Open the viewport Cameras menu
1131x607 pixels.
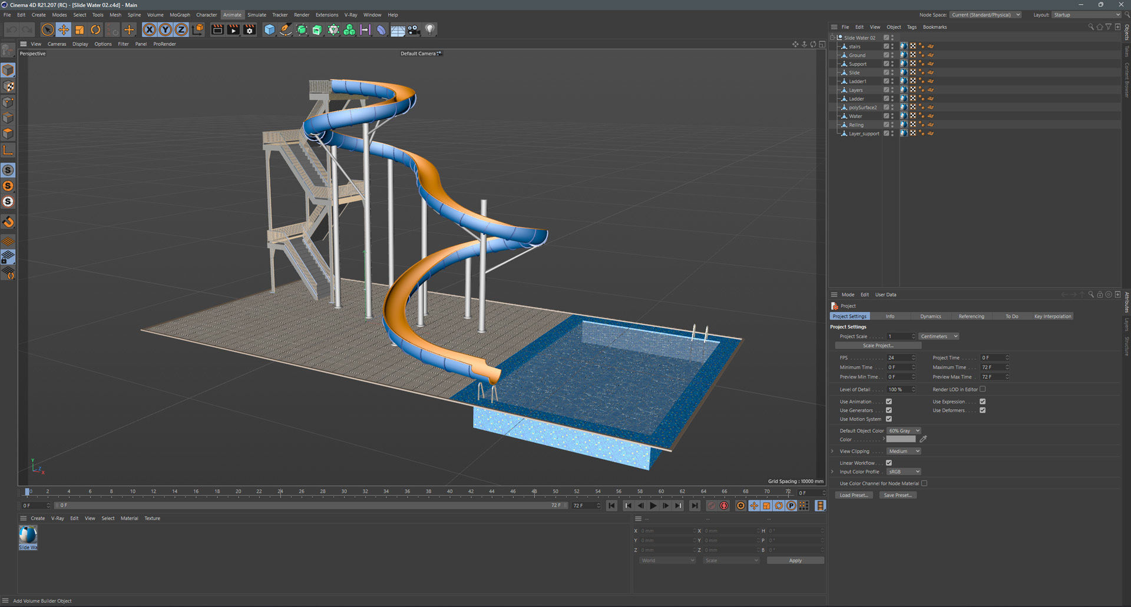[57, 44]
